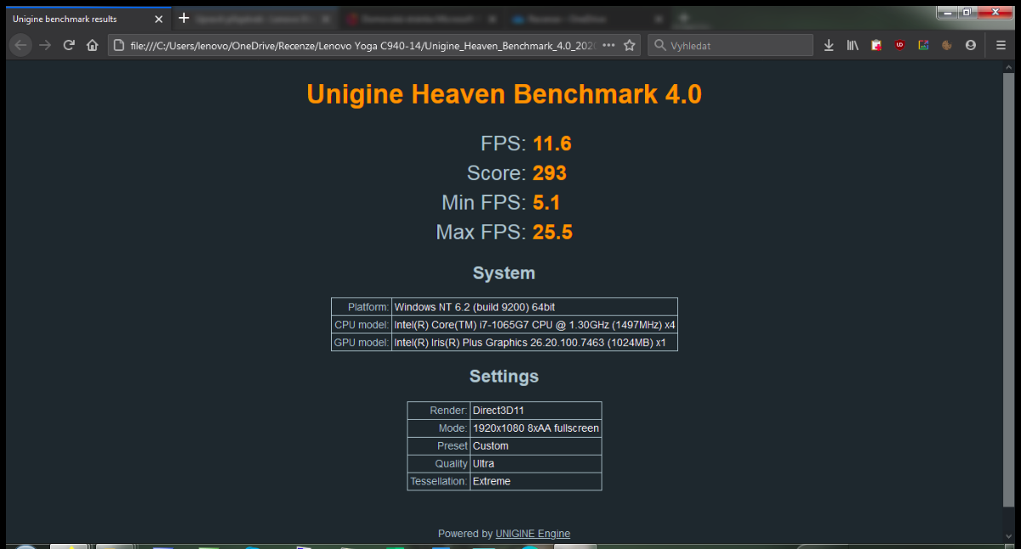Close the Unigine benchmark results tab
The image size is (1021, 549).
click(x=158, y=19)
